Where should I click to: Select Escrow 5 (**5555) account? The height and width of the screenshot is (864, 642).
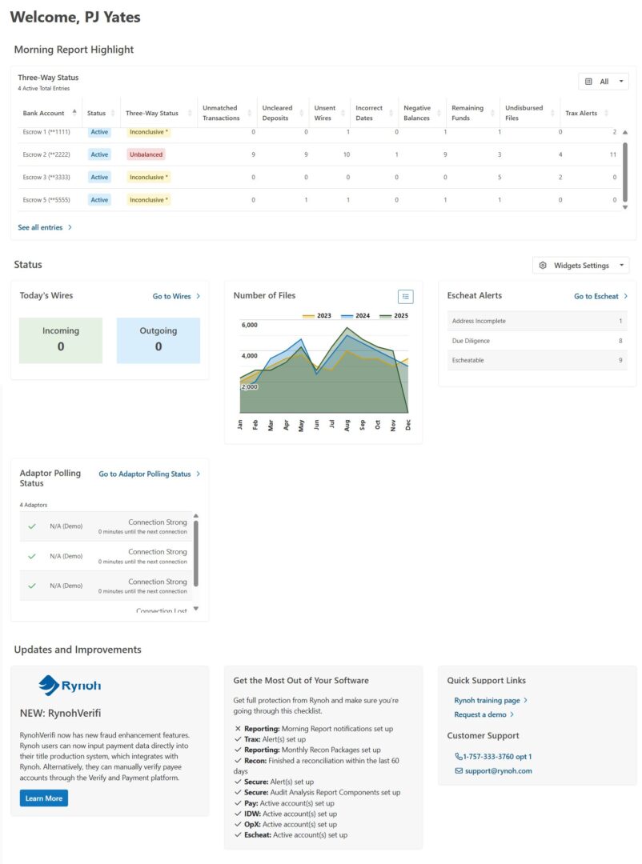[46, 200]
